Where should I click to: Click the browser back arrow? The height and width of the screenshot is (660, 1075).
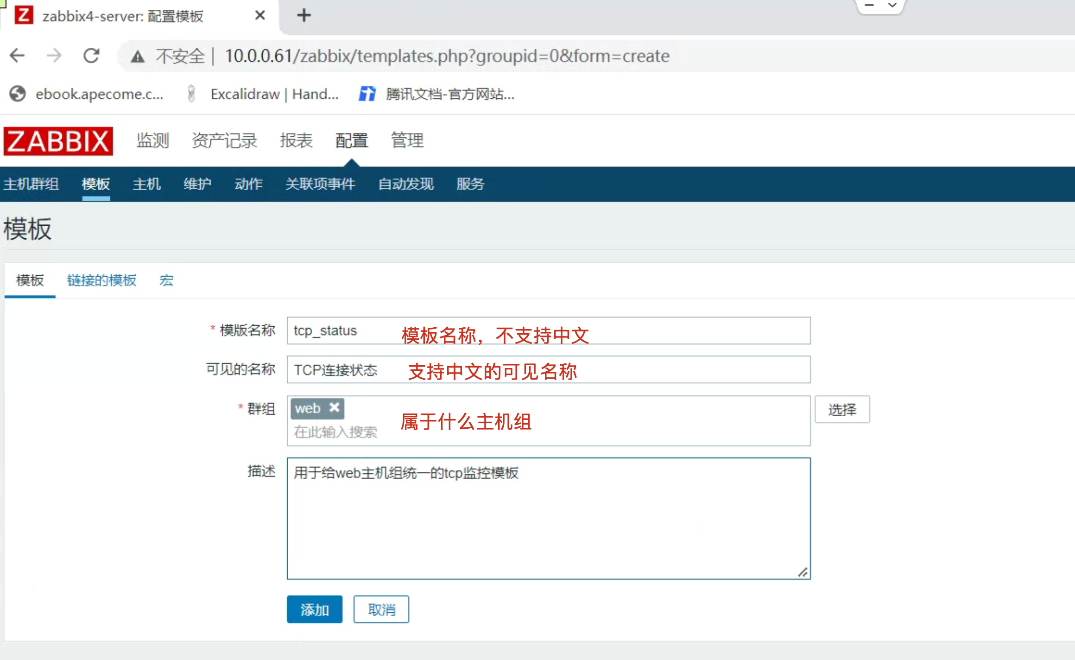click(x=17, y=56)
